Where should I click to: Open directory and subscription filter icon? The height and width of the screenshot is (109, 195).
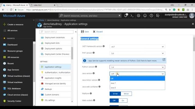click(x=158, y=15)
